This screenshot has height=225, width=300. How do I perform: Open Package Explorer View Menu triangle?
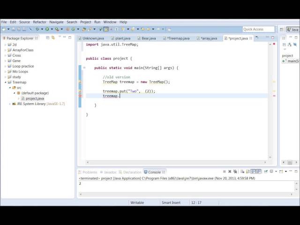pos(60,37)
